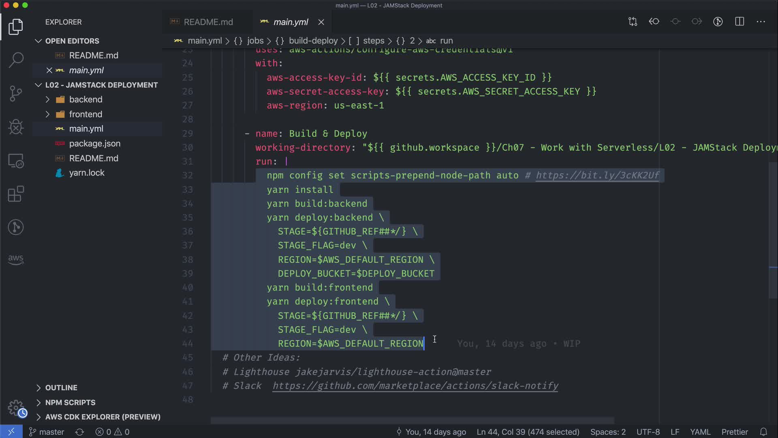Viewport: 778px width, 438px height.
Task: Click the master branch in status bar
Action: pos(47,432)
